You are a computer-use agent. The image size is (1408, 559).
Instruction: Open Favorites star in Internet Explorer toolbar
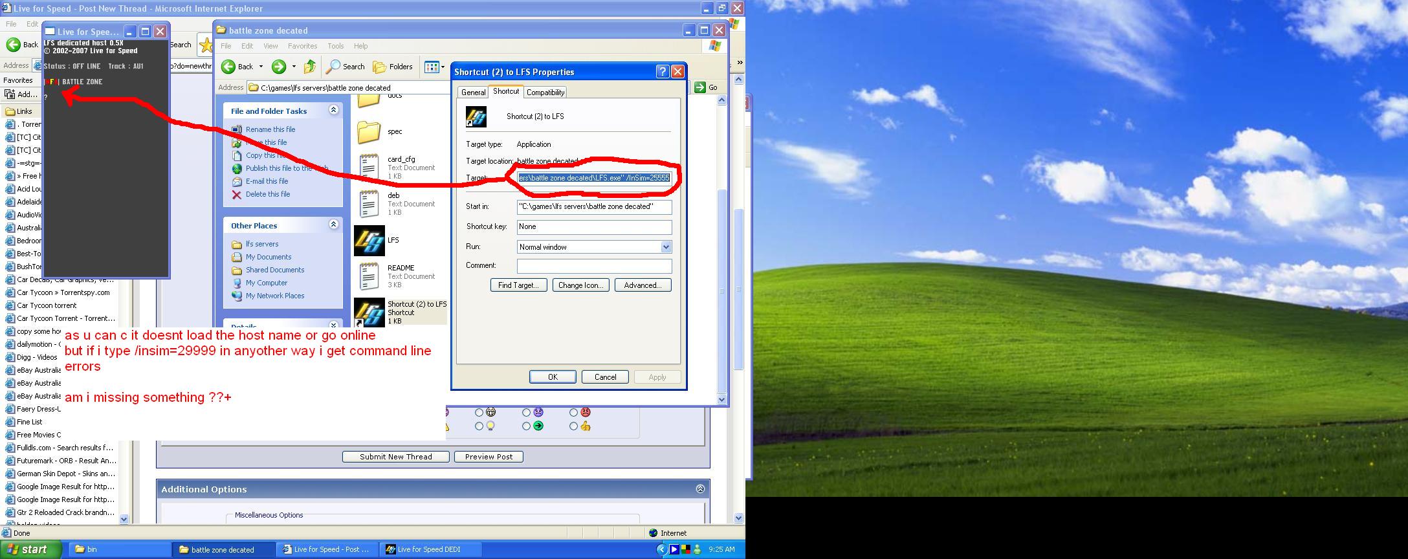tap(206, 45)
